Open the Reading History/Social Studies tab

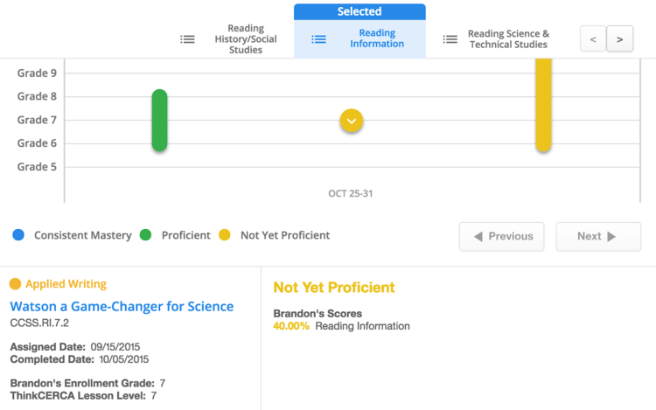click(246, 38)
